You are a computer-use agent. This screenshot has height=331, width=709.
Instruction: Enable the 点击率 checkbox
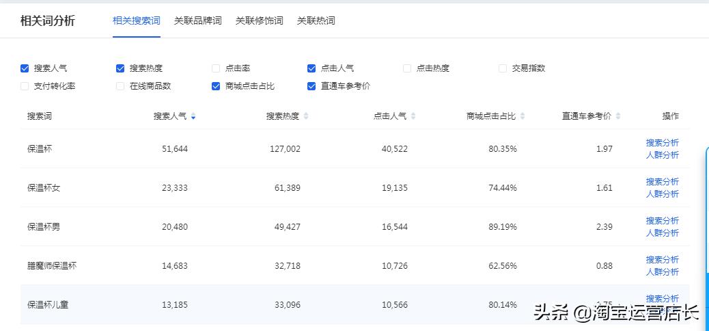coord(216,69)
